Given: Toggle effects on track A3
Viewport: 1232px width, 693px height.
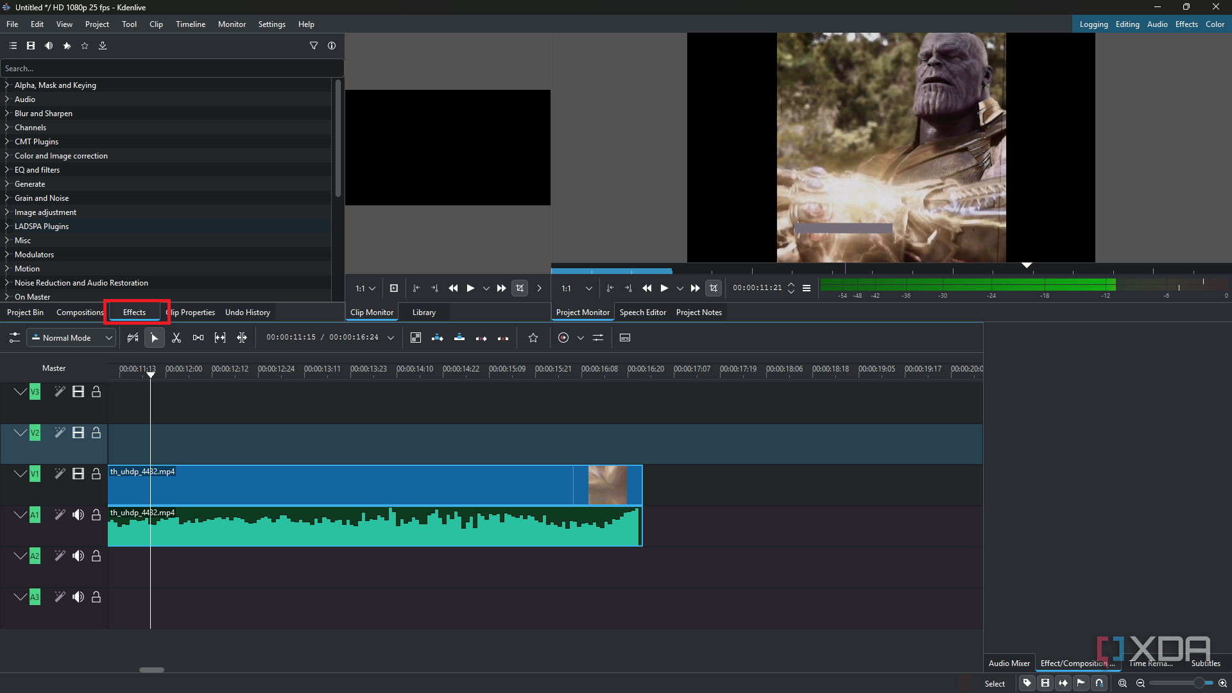Looking at the screenshot, I should point(60,597).
